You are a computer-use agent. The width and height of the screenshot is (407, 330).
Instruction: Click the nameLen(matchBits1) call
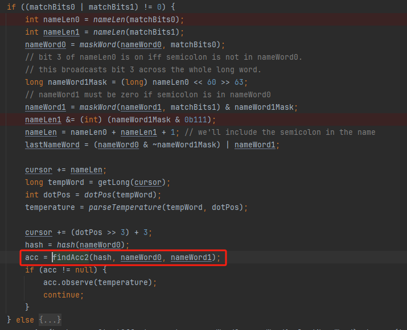(x=136, y=32)
